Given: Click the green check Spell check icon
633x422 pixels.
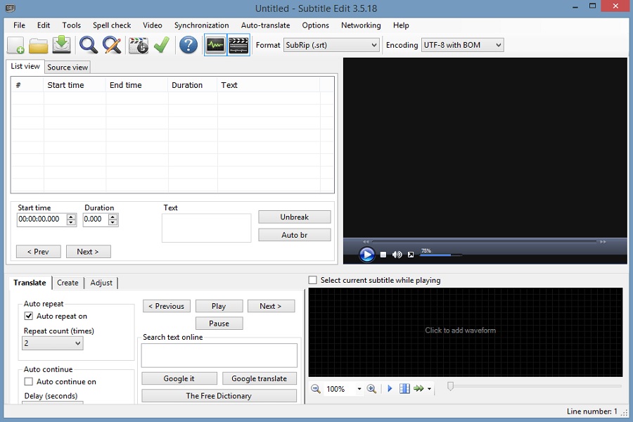Looking at the screenshot, I should [162, 45].
